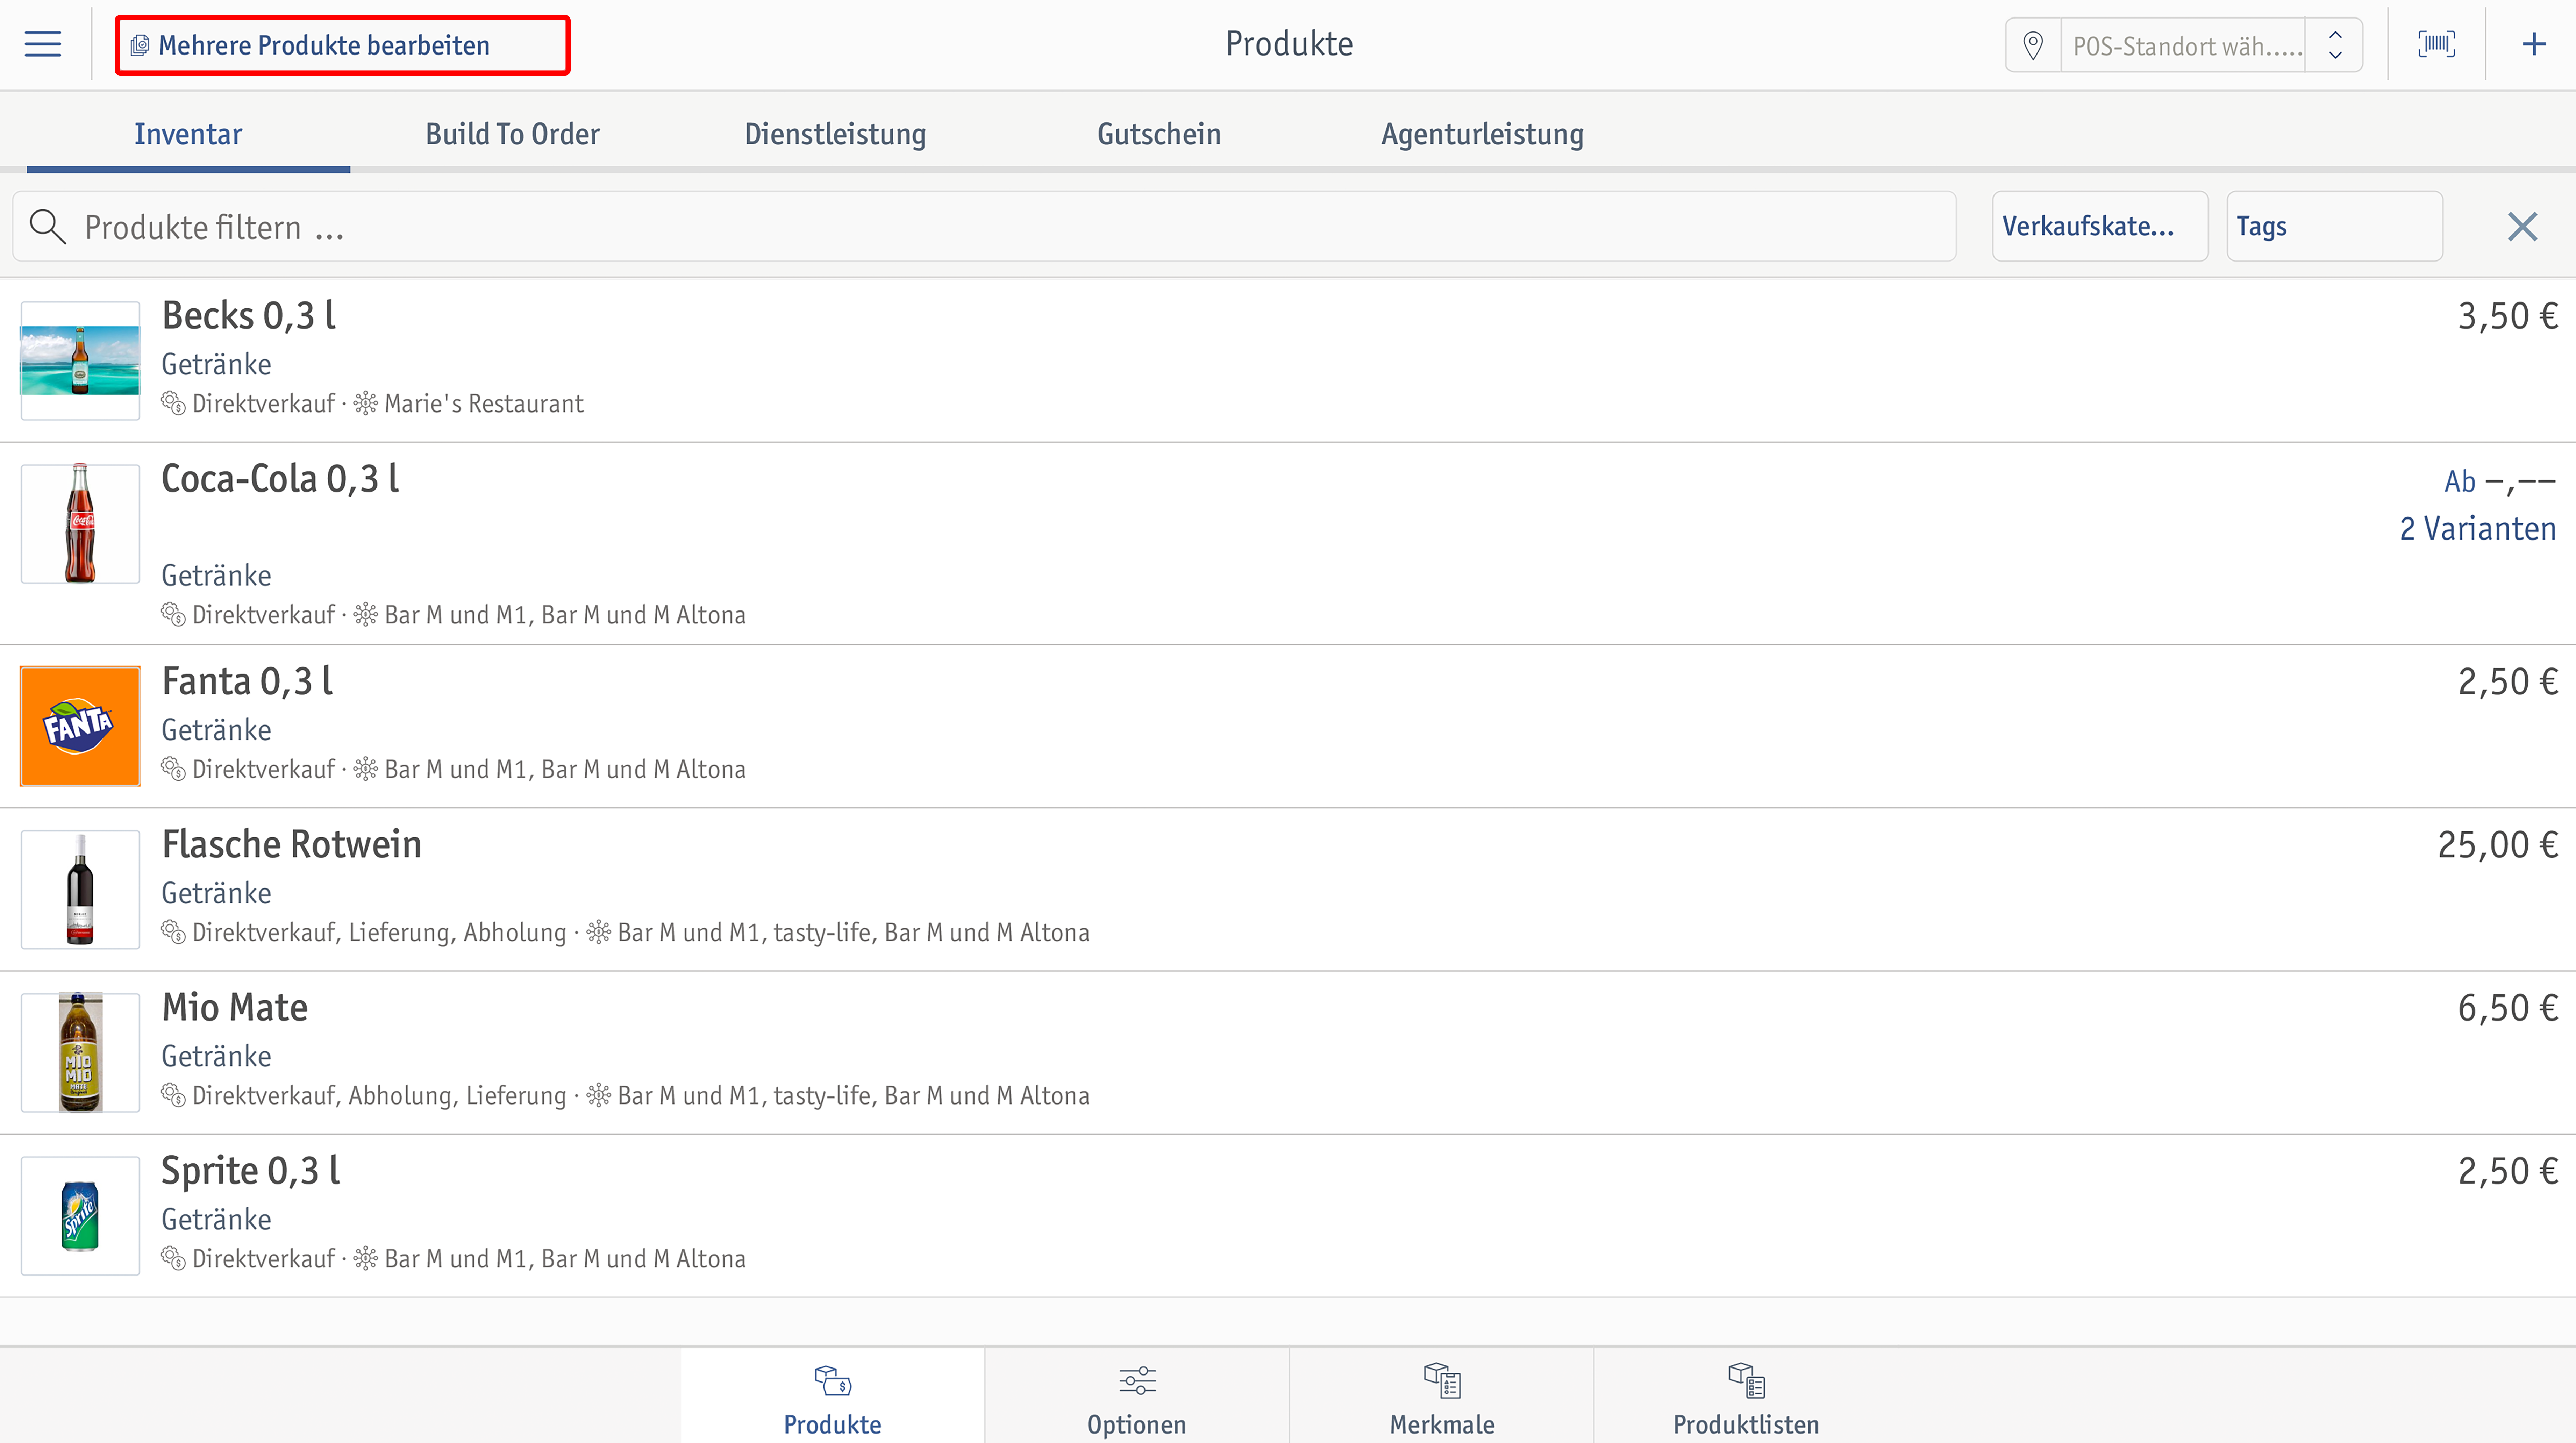Switch to the Dienstleistung tab
Screen dimensions: 2576x1443
tap(835, 134)
